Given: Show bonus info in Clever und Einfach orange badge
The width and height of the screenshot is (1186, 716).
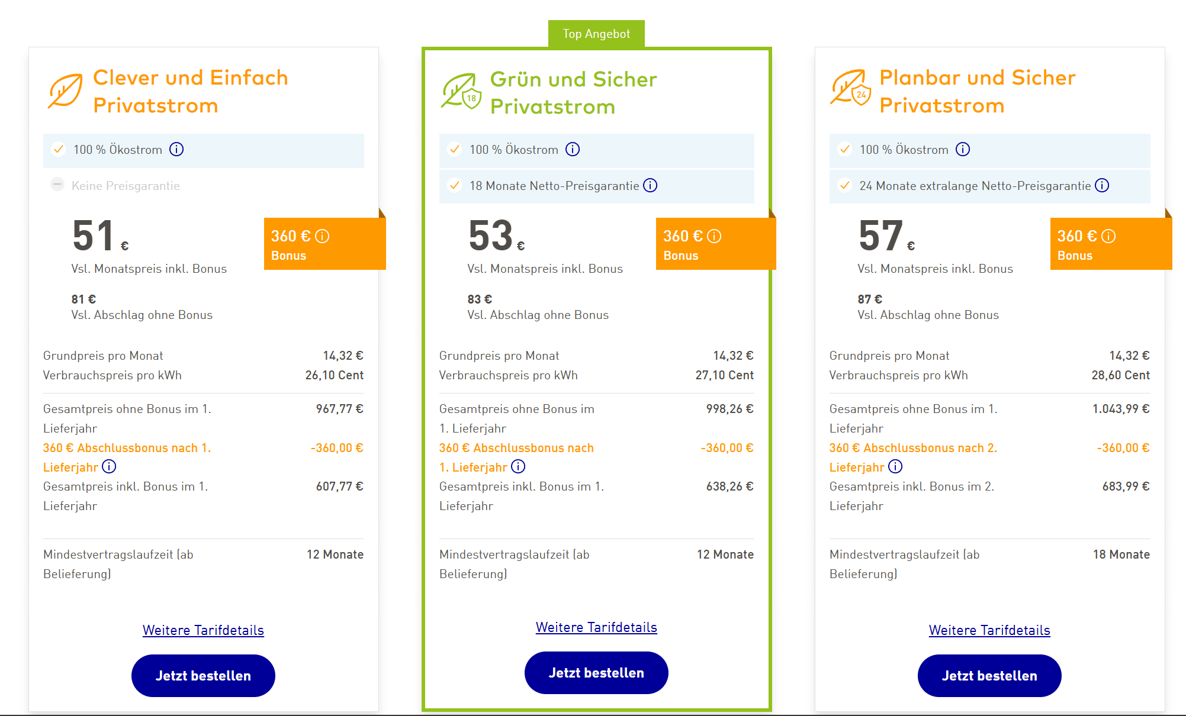Looking at the screenshot, I should point(322,237).
